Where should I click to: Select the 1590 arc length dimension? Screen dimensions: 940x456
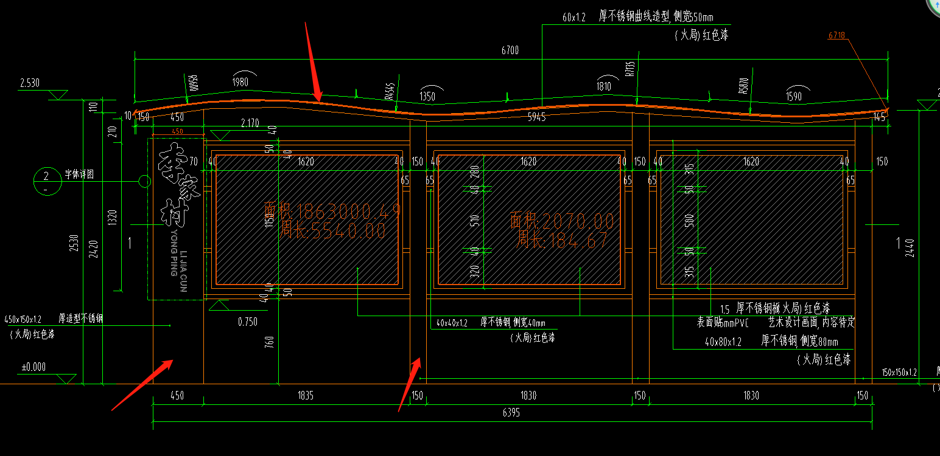[x=794, y=96]
